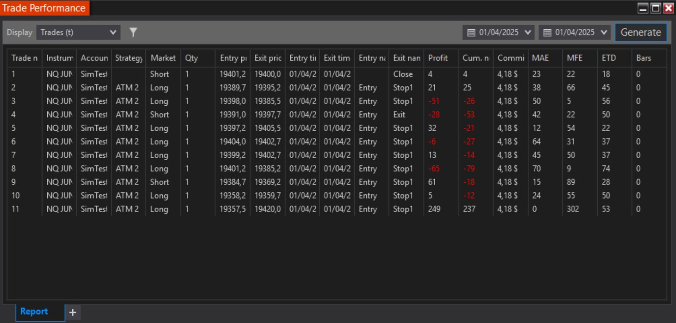676x323 pixels.
Task: Sort by ETD column header
Action: coord(614,58)
